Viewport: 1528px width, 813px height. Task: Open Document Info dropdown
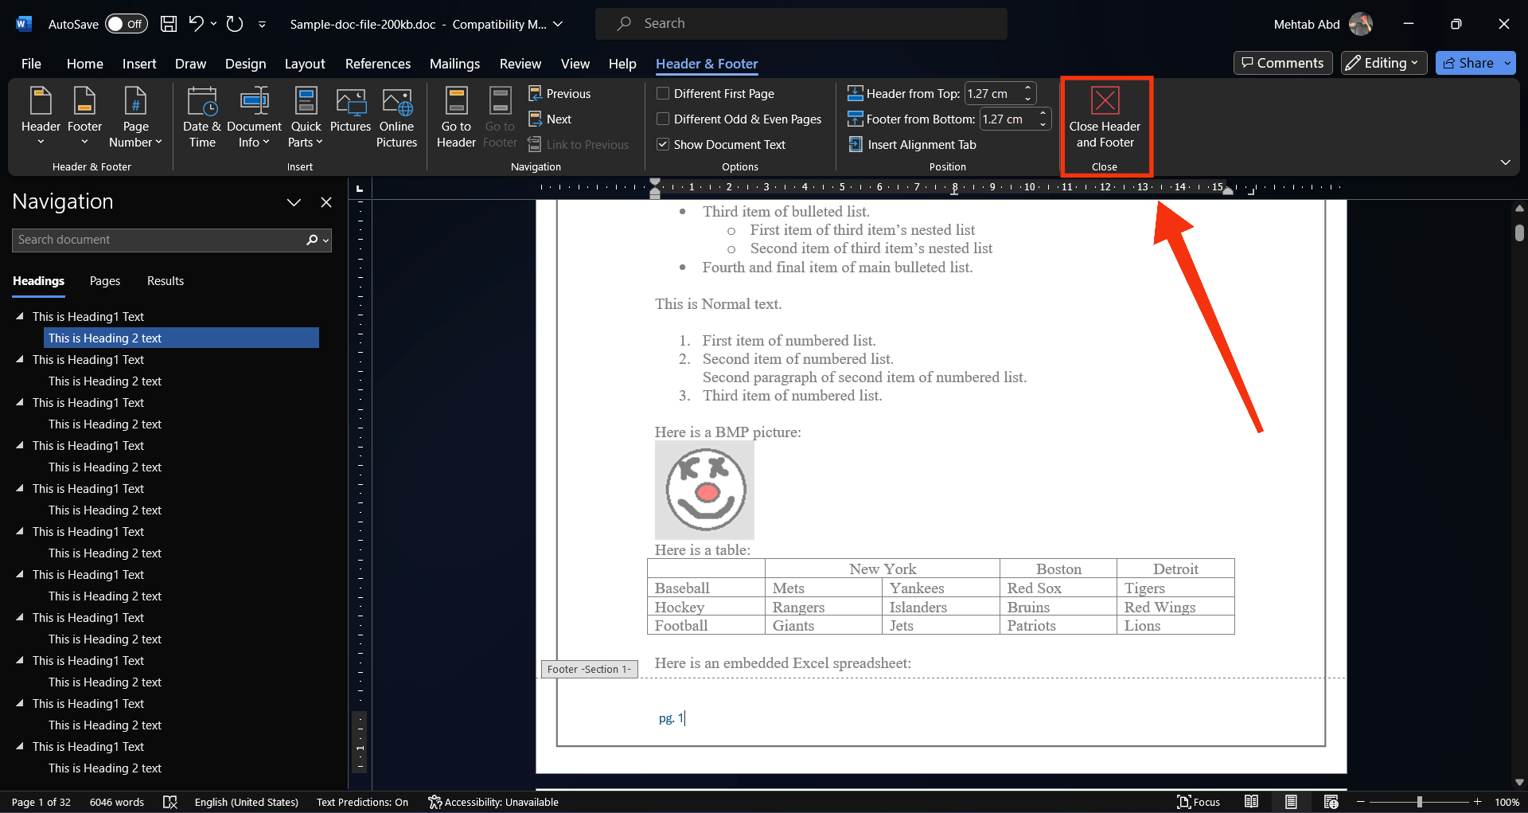pyautogui.click(x=254, y=118)
